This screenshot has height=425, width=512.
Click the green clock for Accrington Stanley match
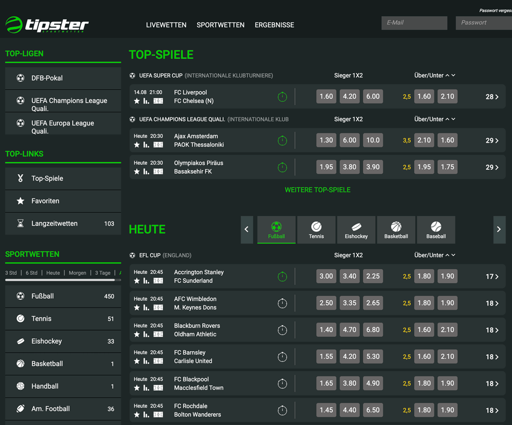click(x=283, y=276)
